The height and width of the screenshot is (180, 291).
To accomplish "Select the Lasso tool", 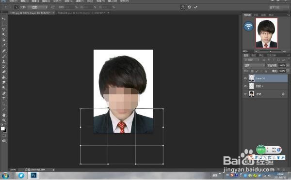I will tap(4, 29).
